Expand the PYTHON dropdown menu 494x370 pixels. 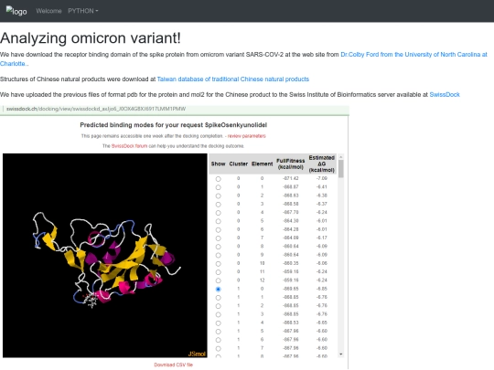(x=83, y=11)
